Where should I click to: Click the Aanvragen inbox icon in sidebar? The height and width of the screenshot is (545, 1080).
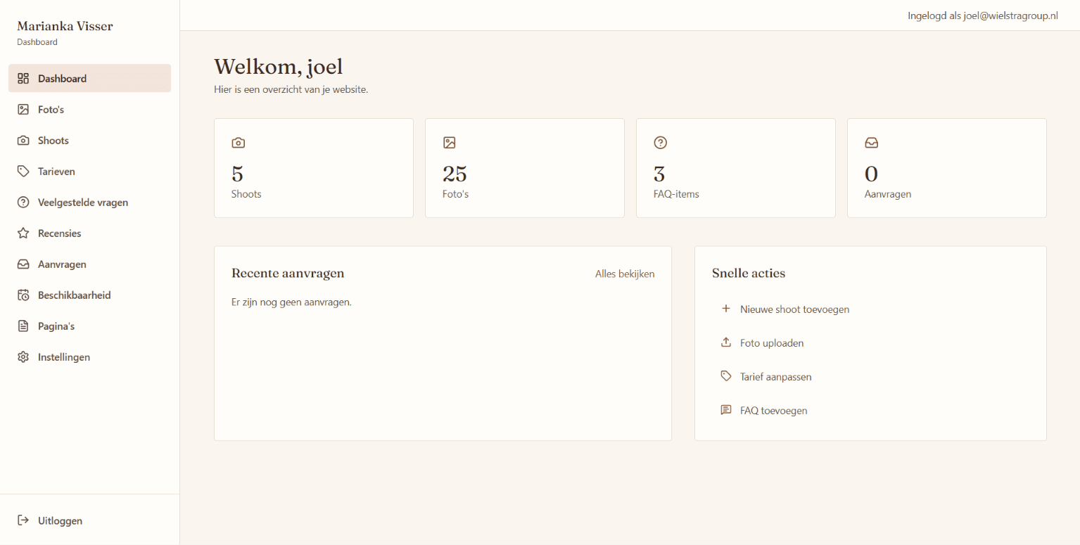pos(23,264)
